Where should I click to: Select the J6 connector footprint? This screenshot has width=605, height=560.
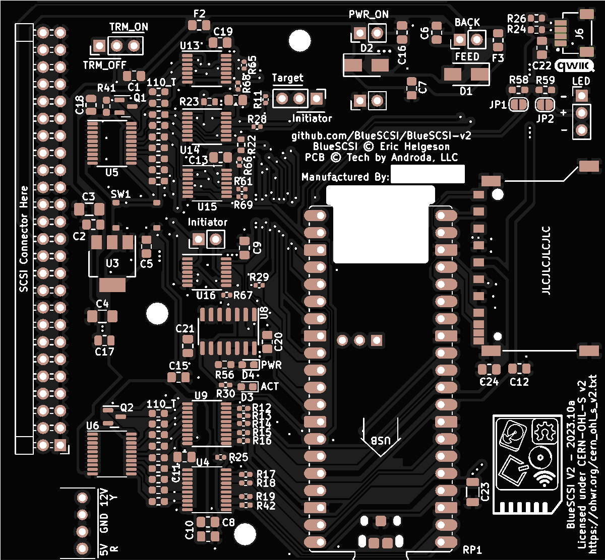click(x=572, y=32)
